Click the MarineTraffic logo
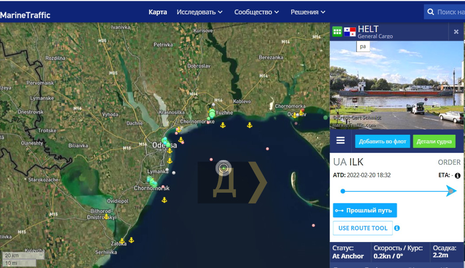 (25, 15)
